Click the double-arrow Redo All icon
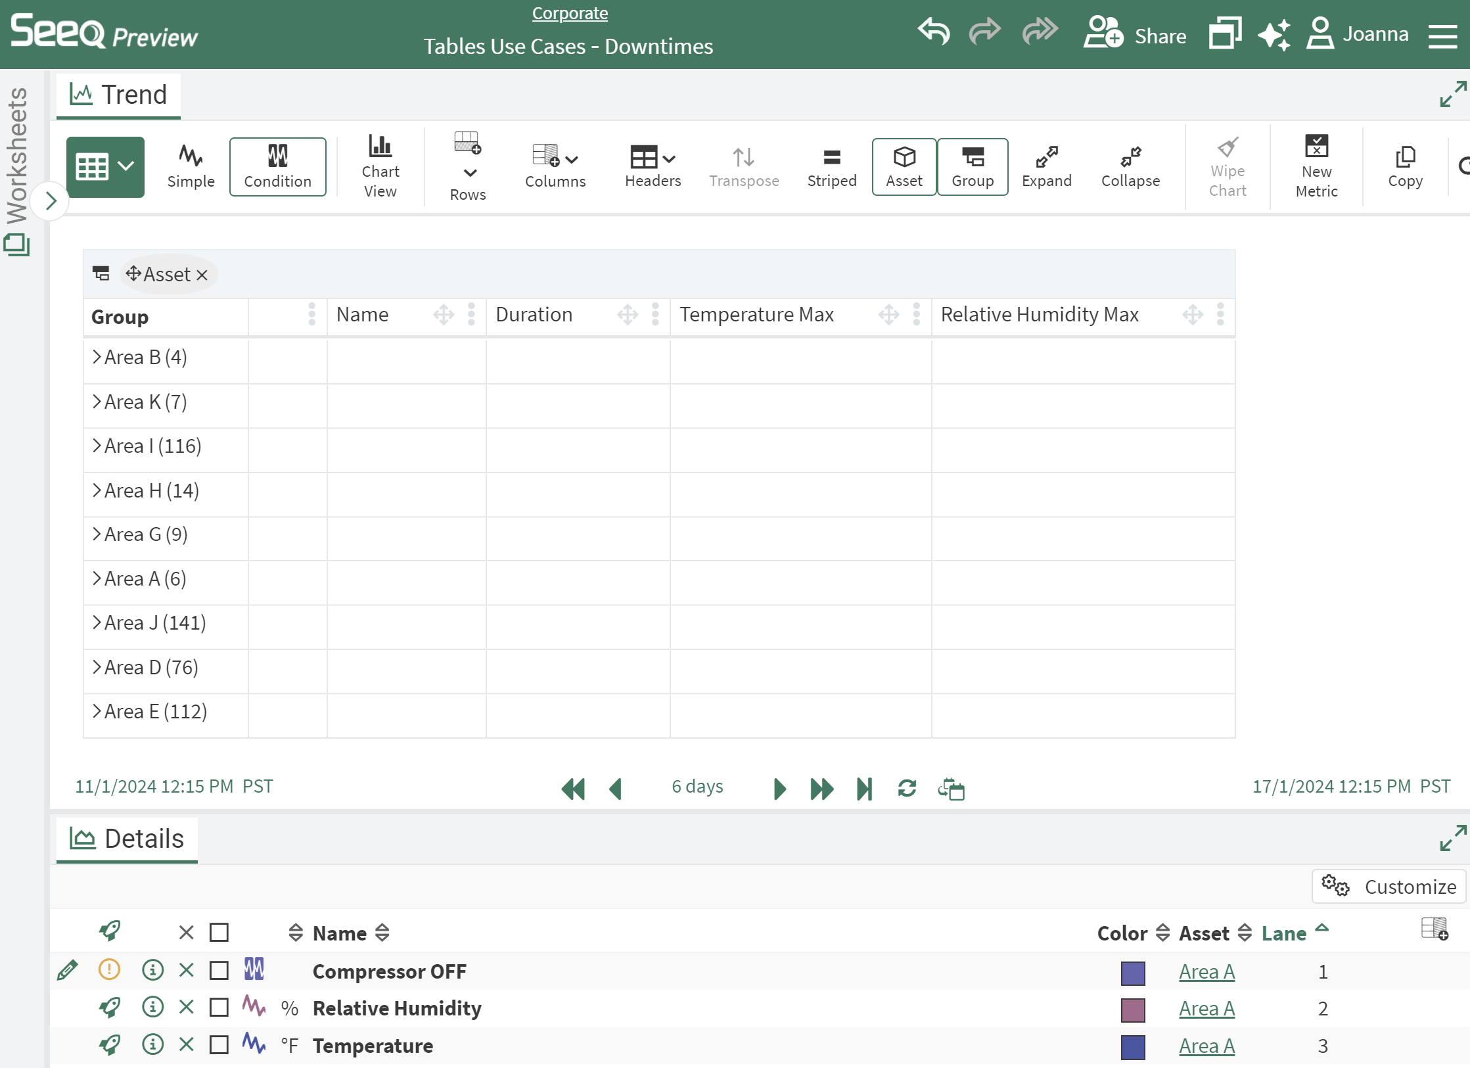The height and width of the screenshot is (1068, 1470). point(1040,31)
